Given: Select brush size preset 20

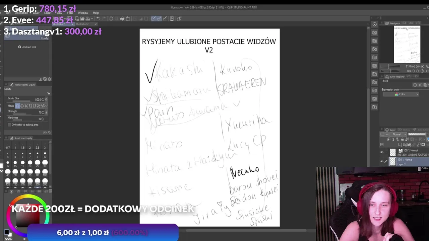Looking at the screenshot, I should coord(30,163).
